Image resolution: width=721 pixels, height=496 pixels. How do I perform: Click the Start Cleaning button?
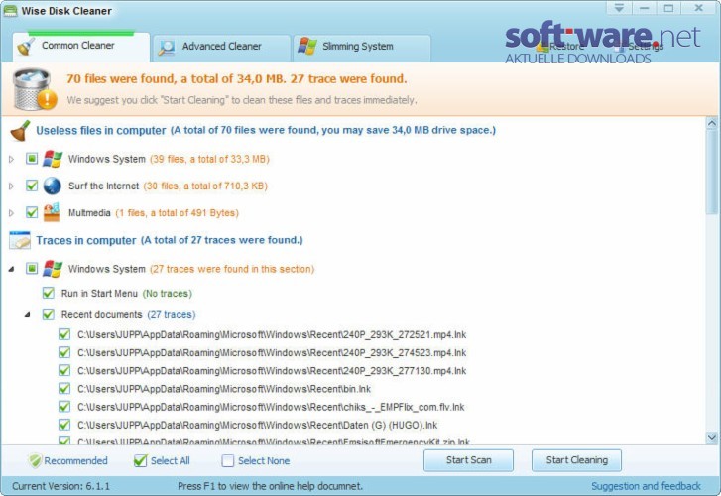(x=576, y=460)
